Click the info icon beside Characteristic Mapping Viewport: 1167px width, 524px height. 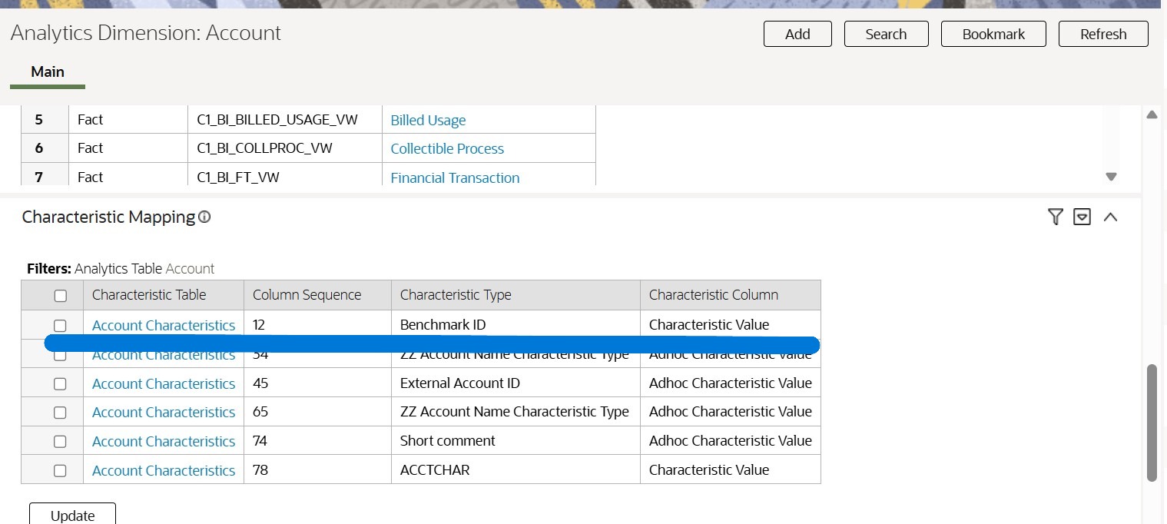coord(204,217)
